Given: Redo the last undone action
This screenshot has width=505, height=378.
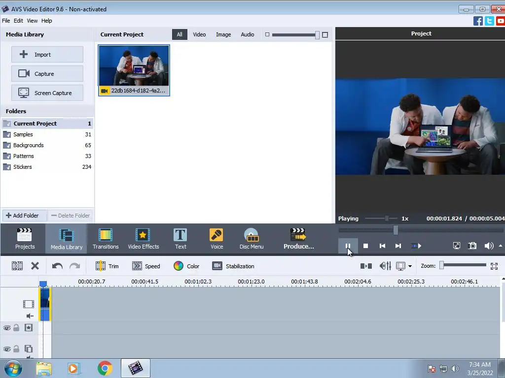Looking at the screenshot, I should 75,266.
